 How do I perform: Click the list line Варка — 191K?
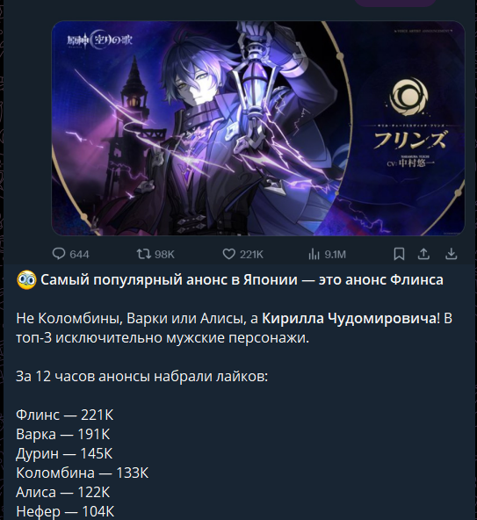[x=62, y=435]
